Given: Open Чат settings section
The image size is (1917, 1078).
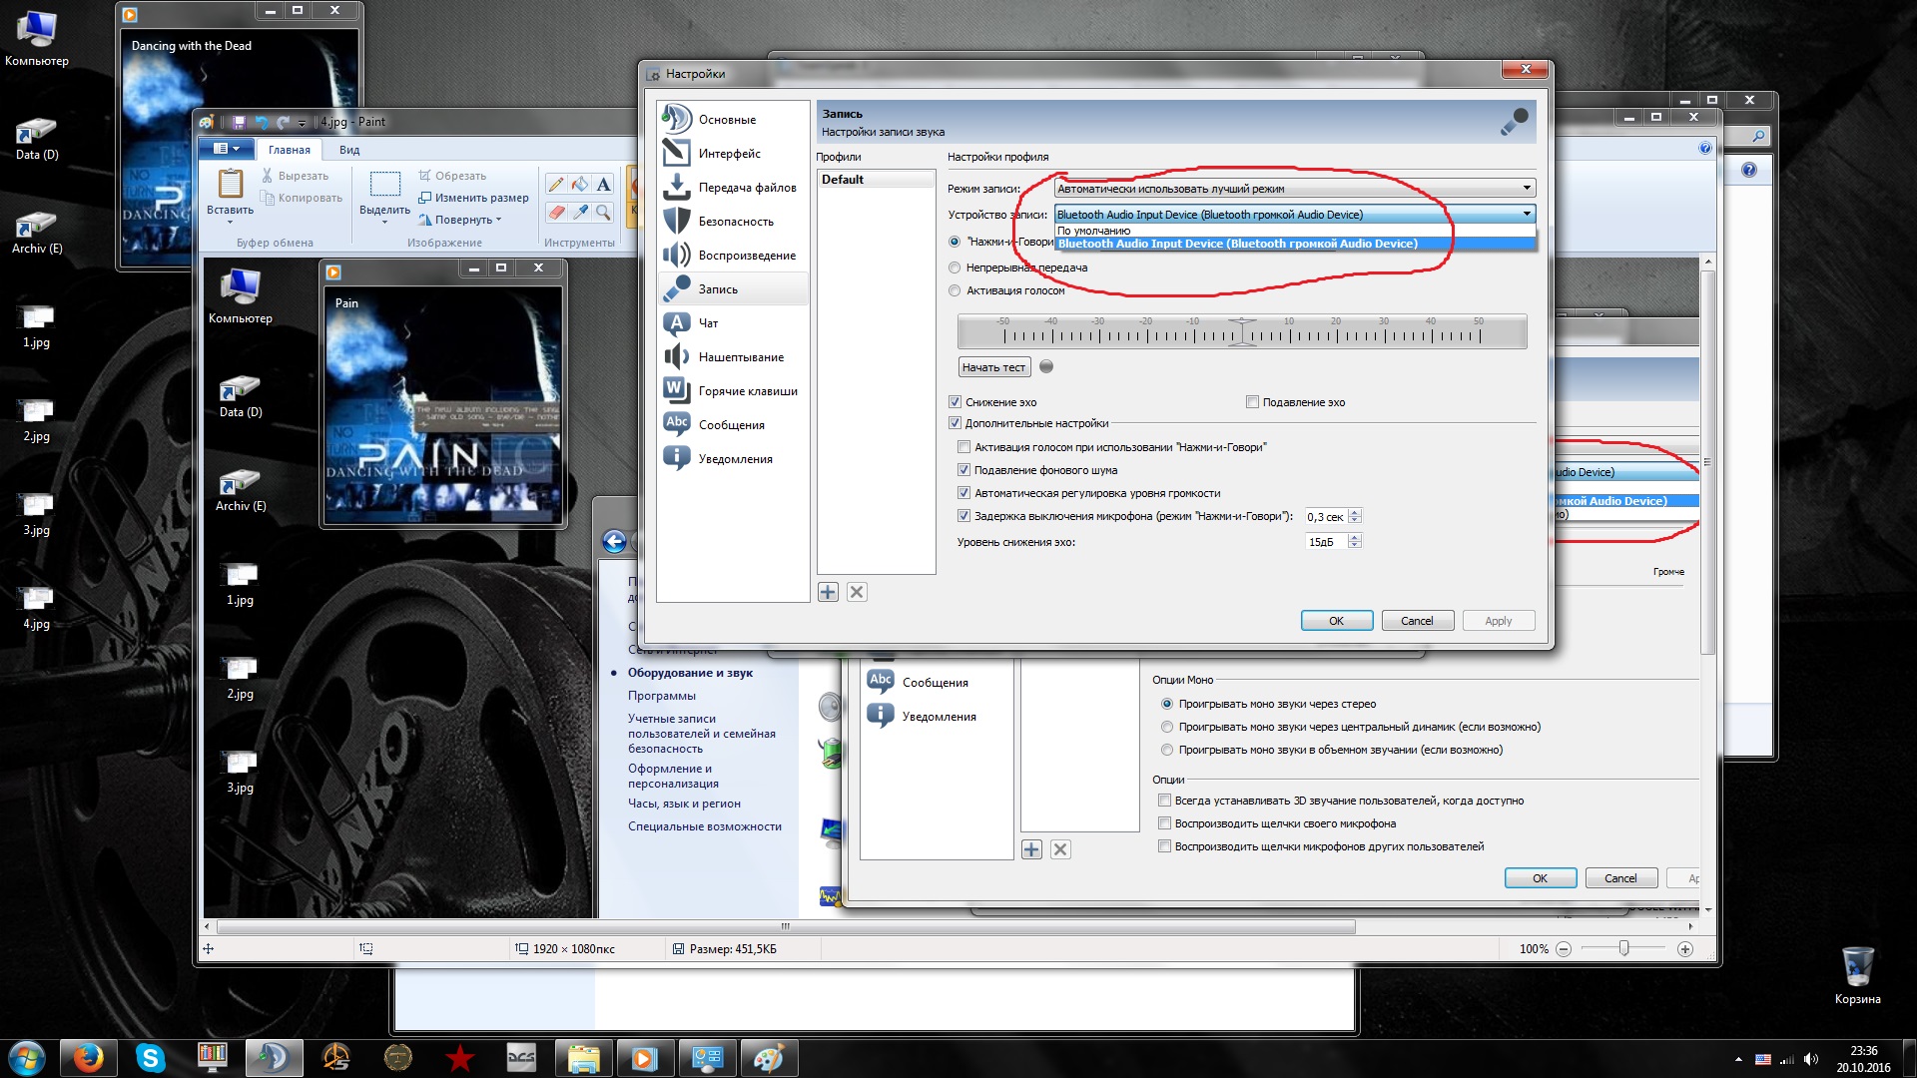Looking at the screenshot, I should pos(732,323).
